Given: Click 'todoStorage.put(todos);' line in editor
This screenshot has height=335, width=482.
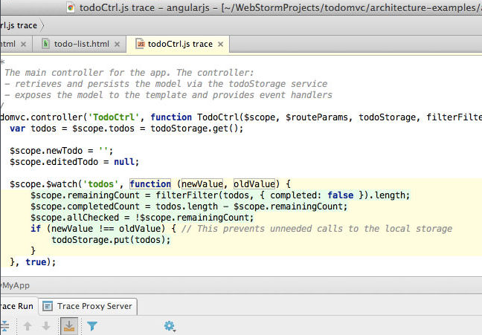Looking at the screenshot, I should (105, 240).
